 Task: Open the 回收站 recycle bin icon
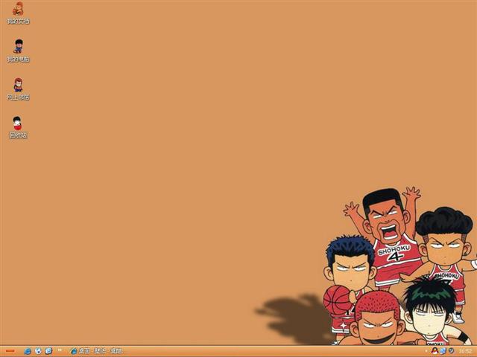(18, 127)
